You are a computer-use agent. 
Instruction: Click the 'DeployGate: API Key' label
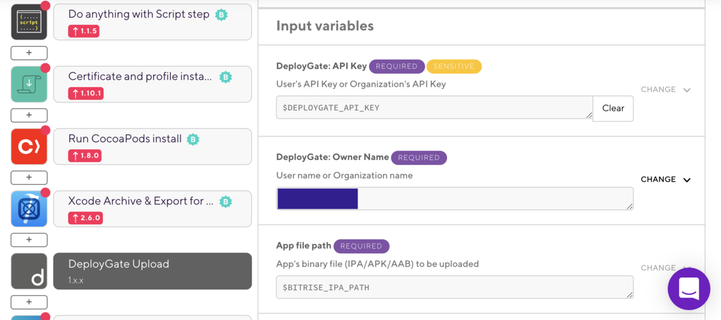pos(321,66)
